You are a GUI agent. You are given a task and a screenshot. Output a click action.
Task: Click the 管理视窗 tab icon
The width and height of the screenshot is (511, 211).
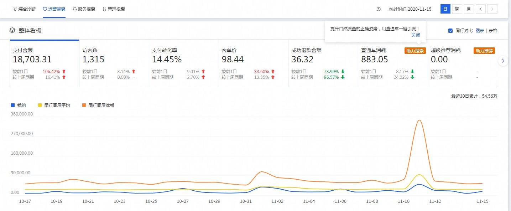click(x=104, y=9)
